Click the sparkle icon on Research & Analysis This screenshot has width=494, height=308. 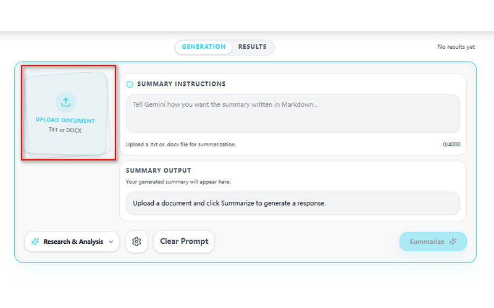[35, 241]
